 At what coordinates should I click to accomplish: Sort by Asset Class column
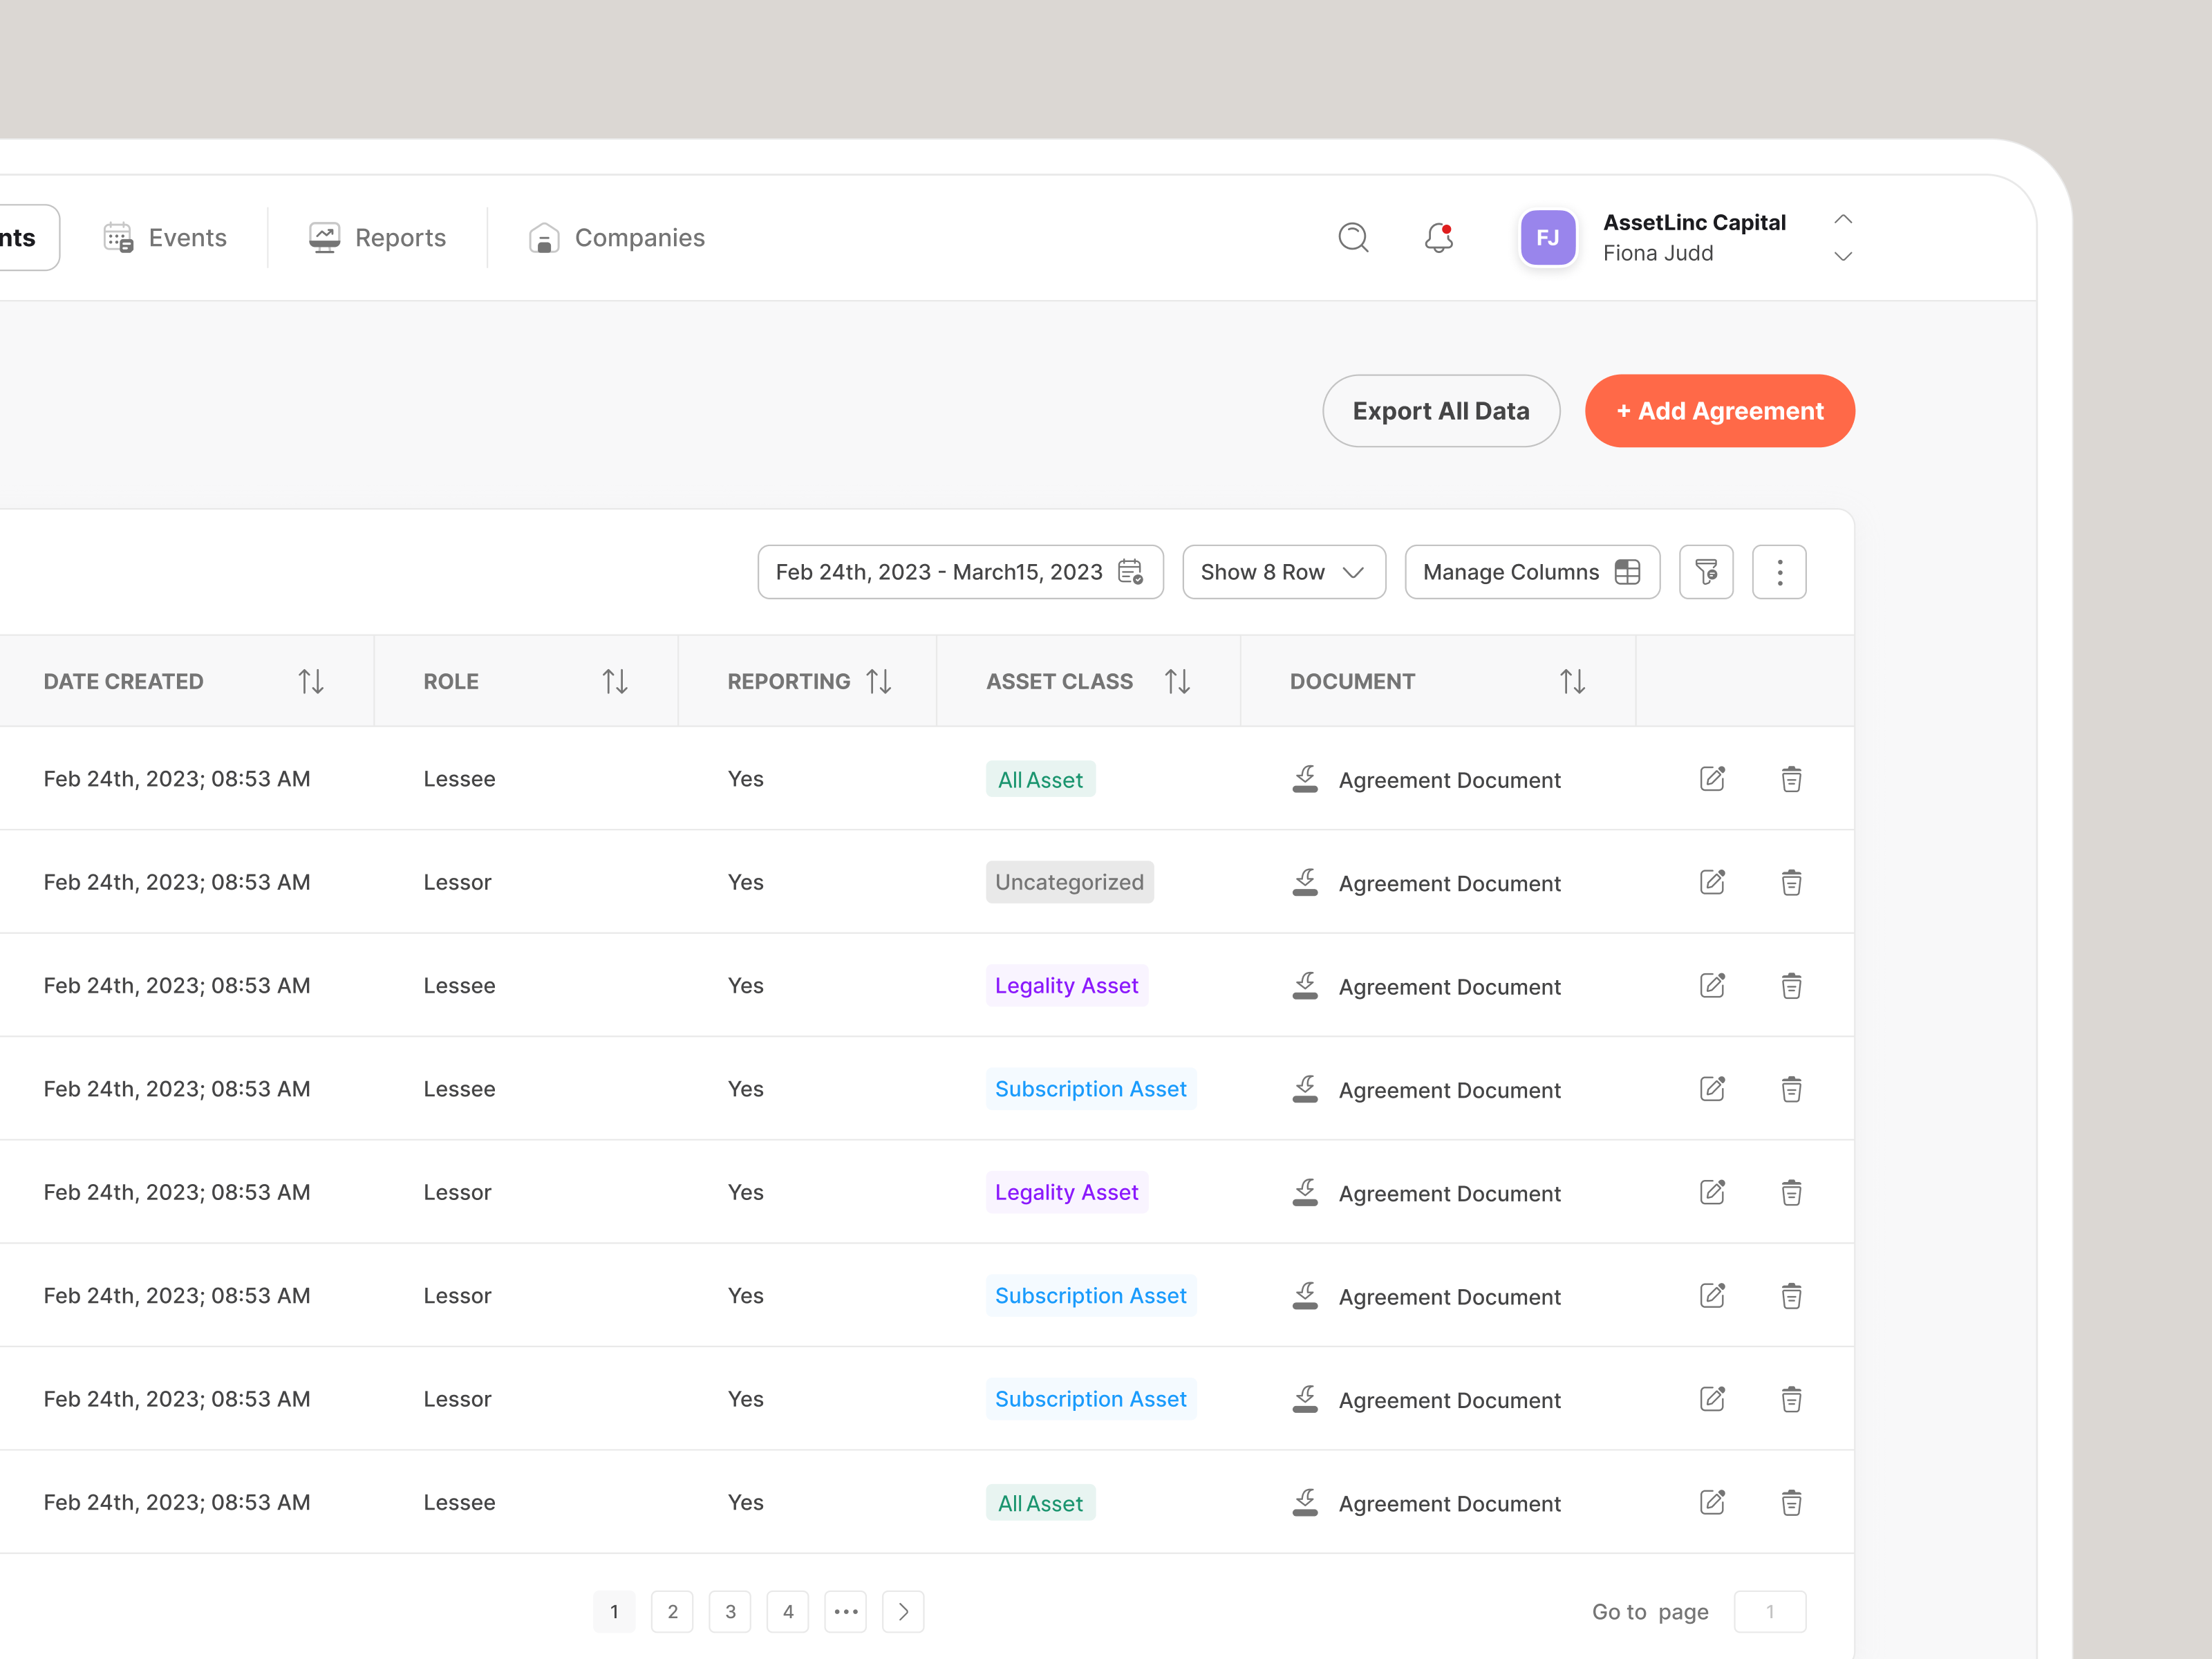coord(1178,681)
